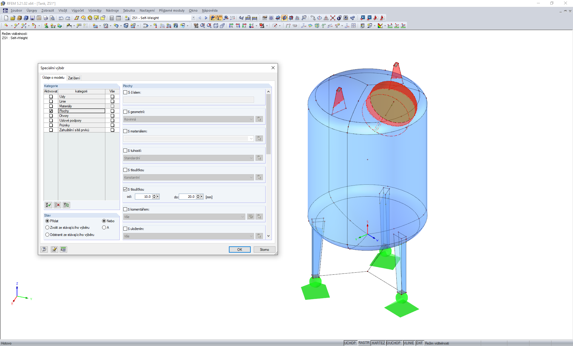Click the New file toolbar icon
Image resolution: width=573 pixels, height=346 pixels.
[6, 18]
